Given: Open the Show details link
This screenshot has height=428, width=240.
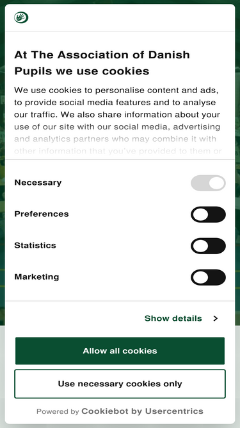Looking at the screenshot, I should [173, 318].
